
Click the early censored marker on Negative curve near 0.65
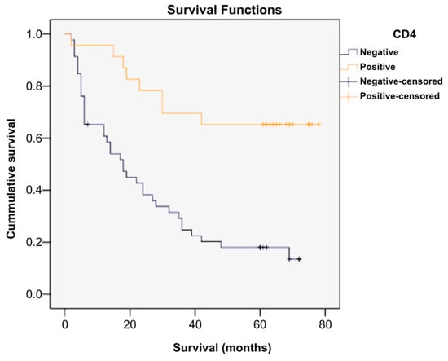(x=88, y=125)
